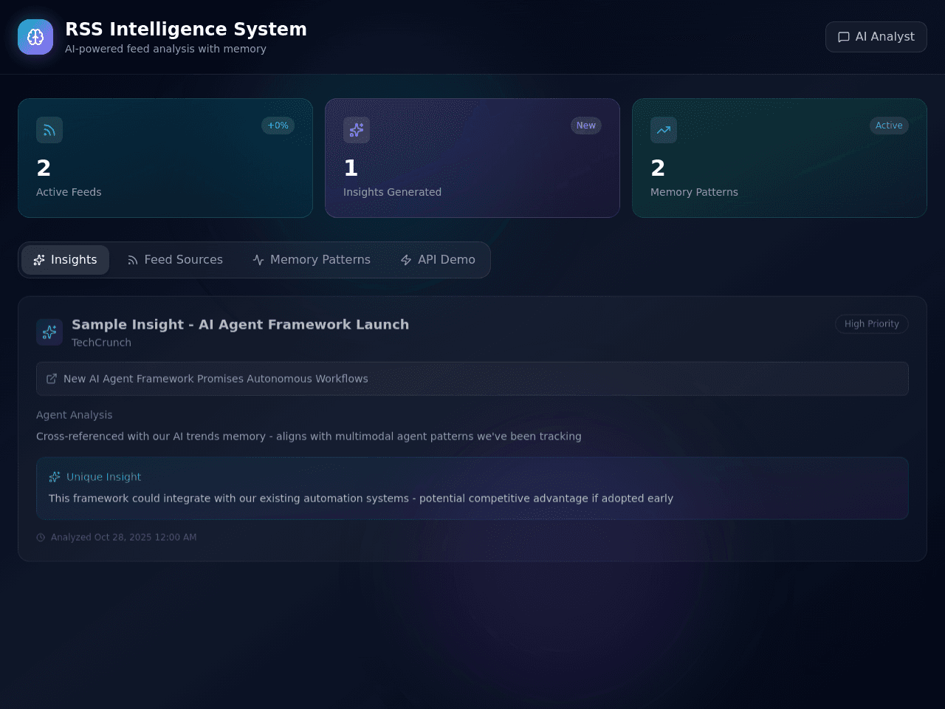The width and height of the screenshot is (945, 709).
Task: Click the external link icon in article row
Action: click(x=52, y=379)
